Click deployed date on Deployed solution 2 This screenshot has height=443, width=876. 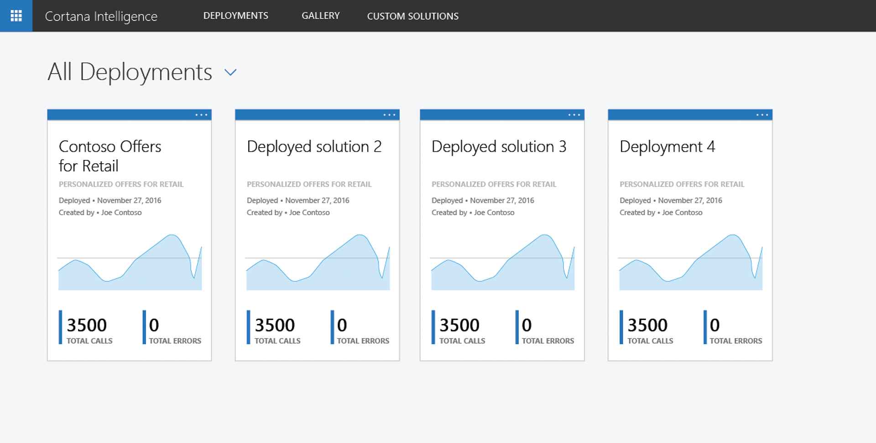tap(298, 201)
